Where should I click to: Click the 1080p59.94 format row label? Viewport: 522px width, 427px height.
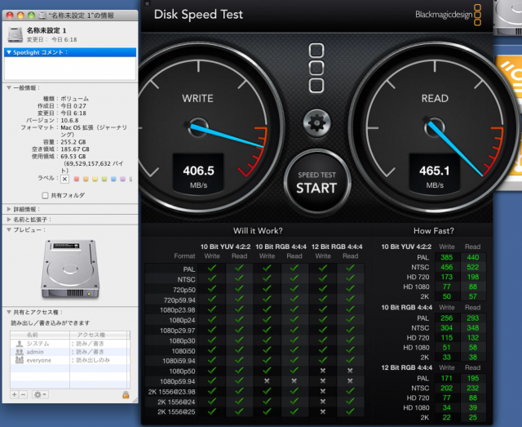pyautogui.click(x=178, y=381)
